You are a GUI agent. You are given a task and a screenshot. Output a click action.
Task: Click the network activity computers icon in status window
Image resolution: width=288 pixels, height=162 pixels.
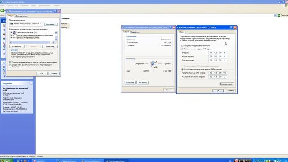click(x=154, y=64)
